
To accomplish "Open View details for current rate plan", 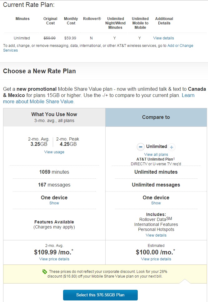I will coord(163,38).
